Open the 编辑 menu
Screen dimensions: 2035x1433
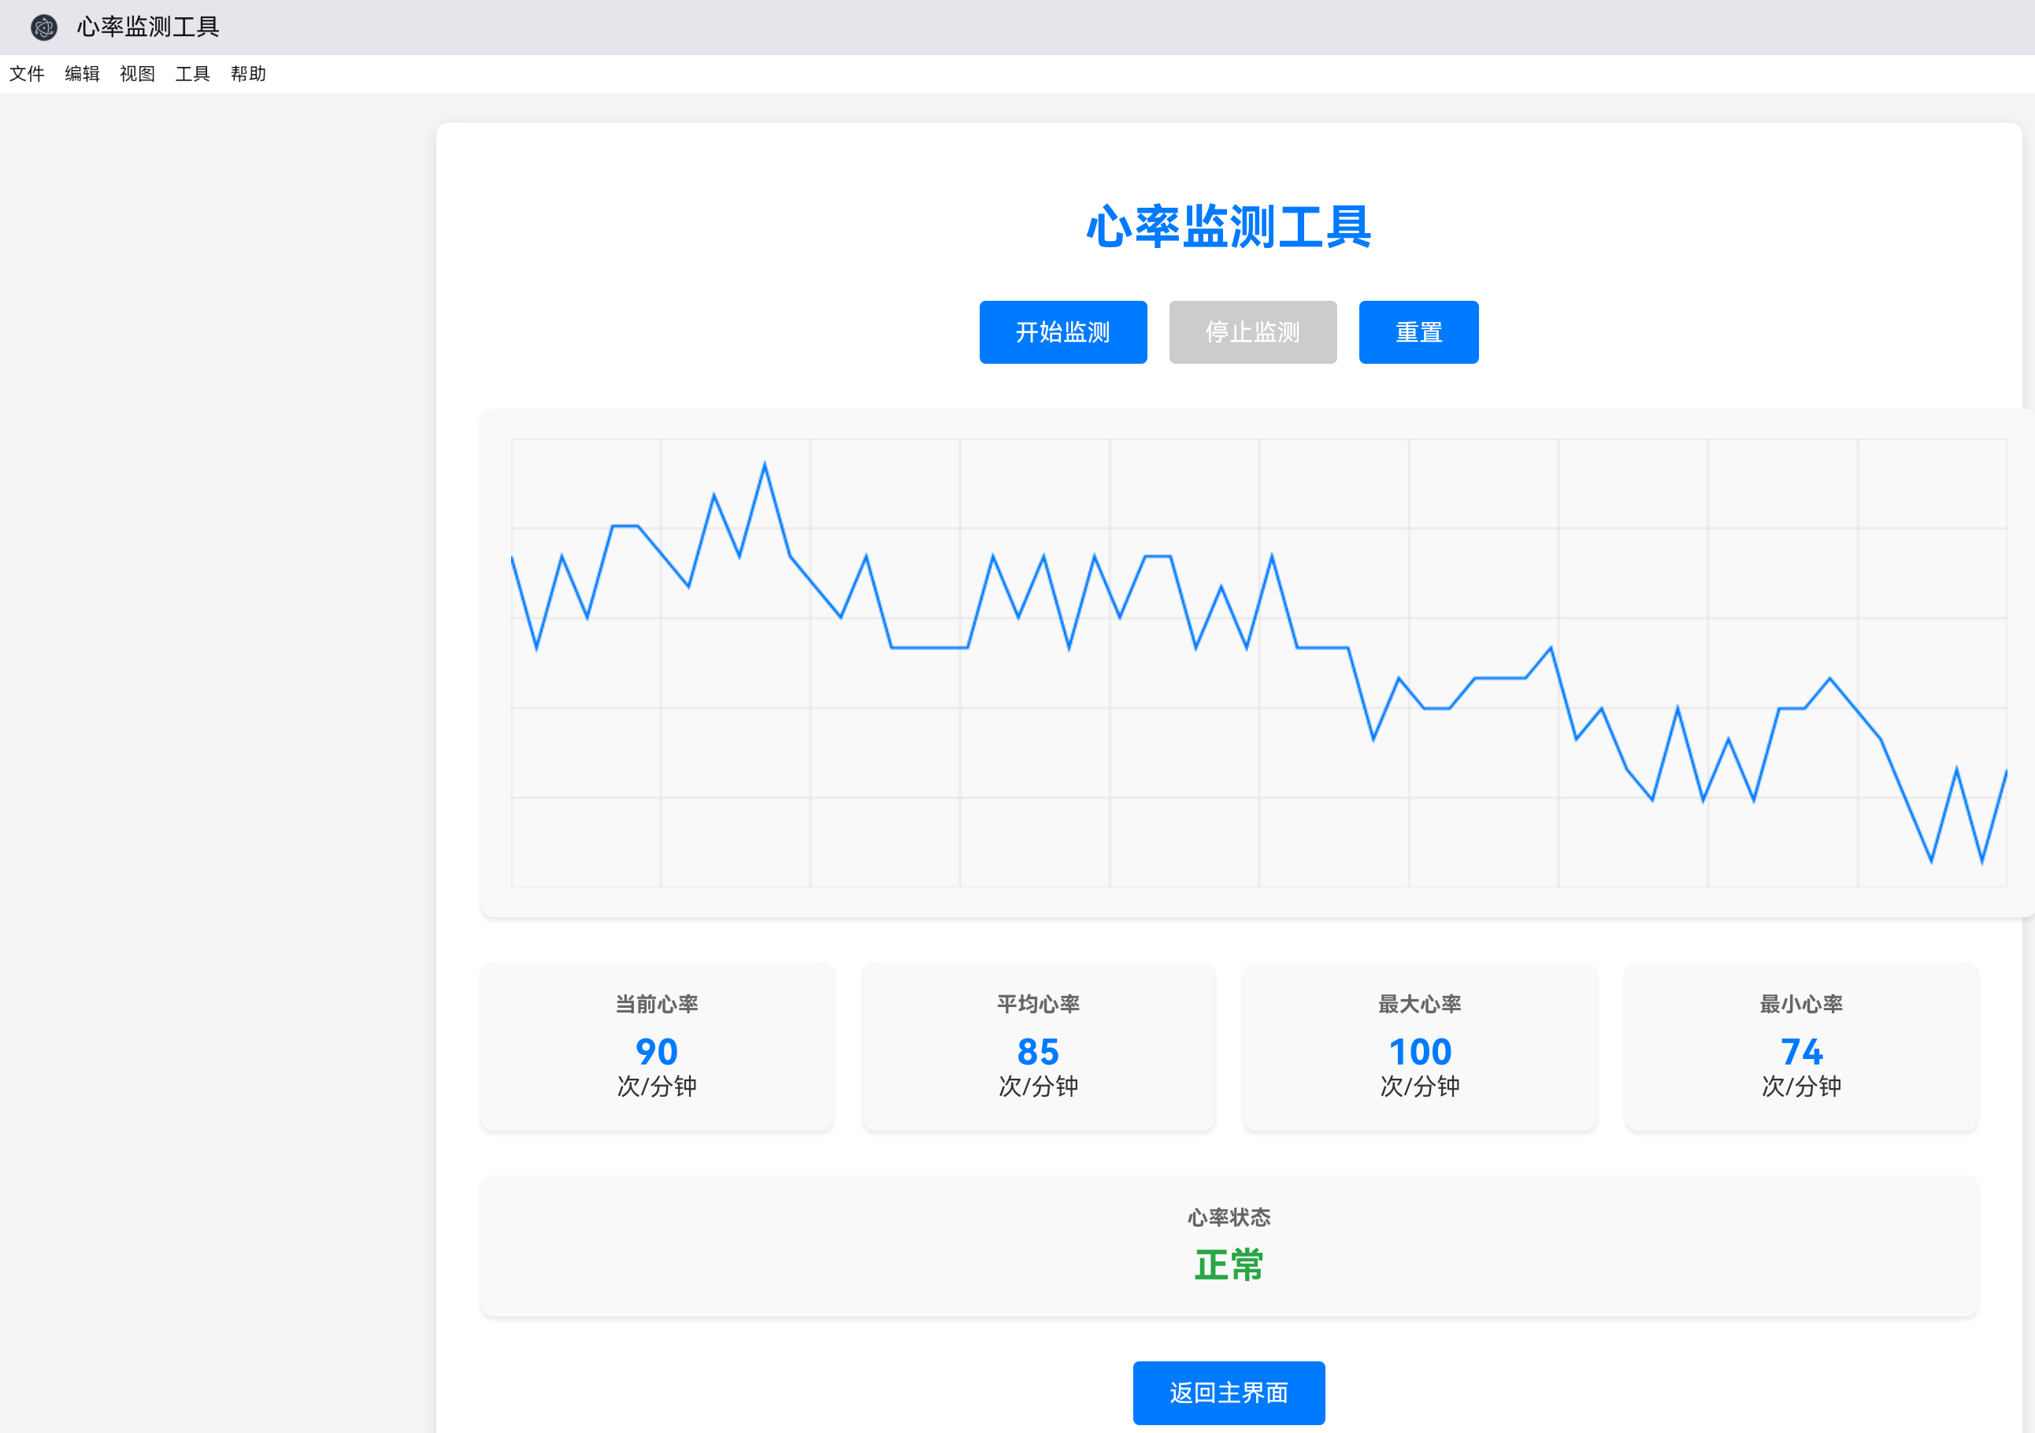[82, 75]
